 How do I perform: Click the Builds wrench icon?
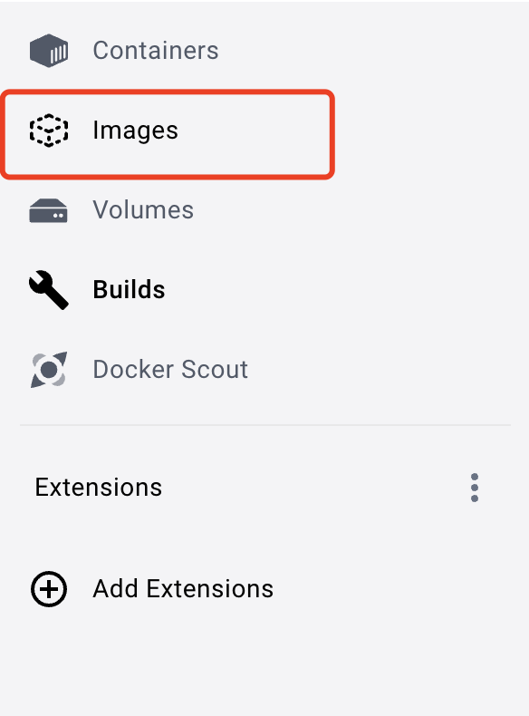[49, 290]
